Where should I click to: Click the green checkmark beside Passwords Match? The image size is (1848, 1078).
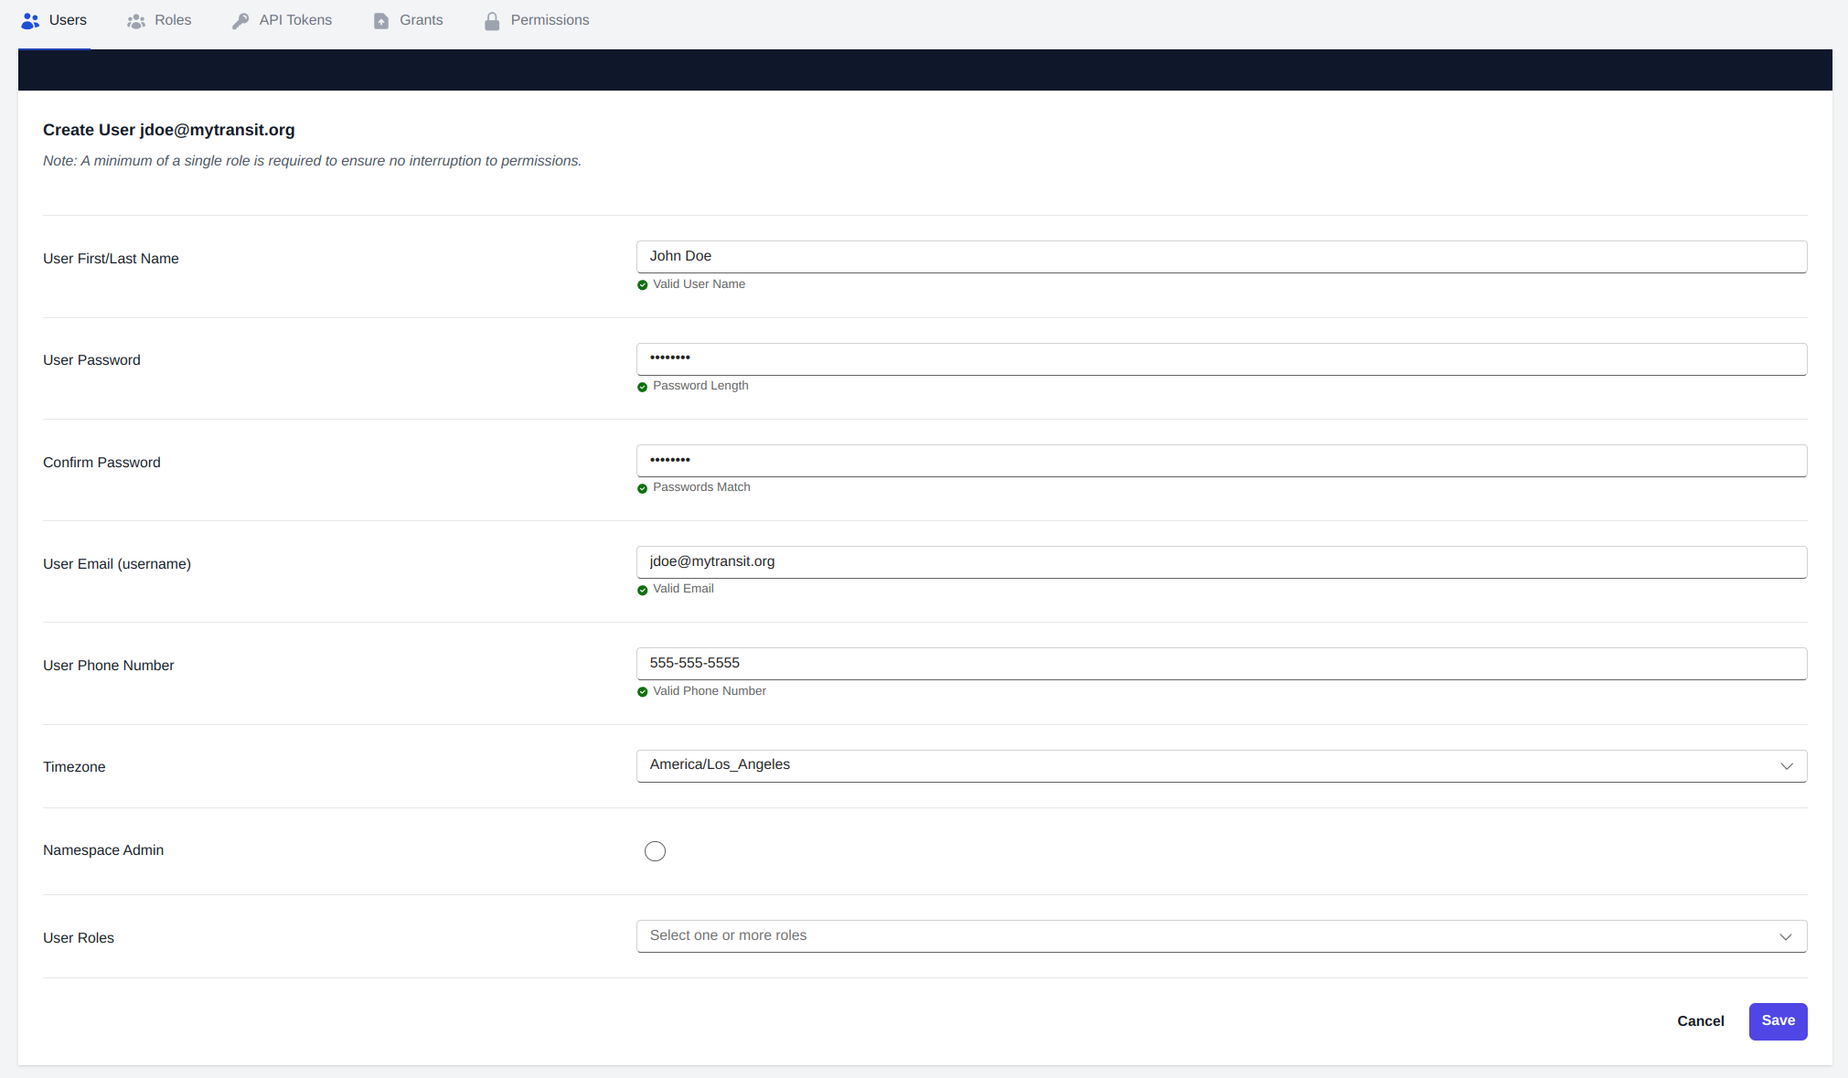tap(642, 488)
